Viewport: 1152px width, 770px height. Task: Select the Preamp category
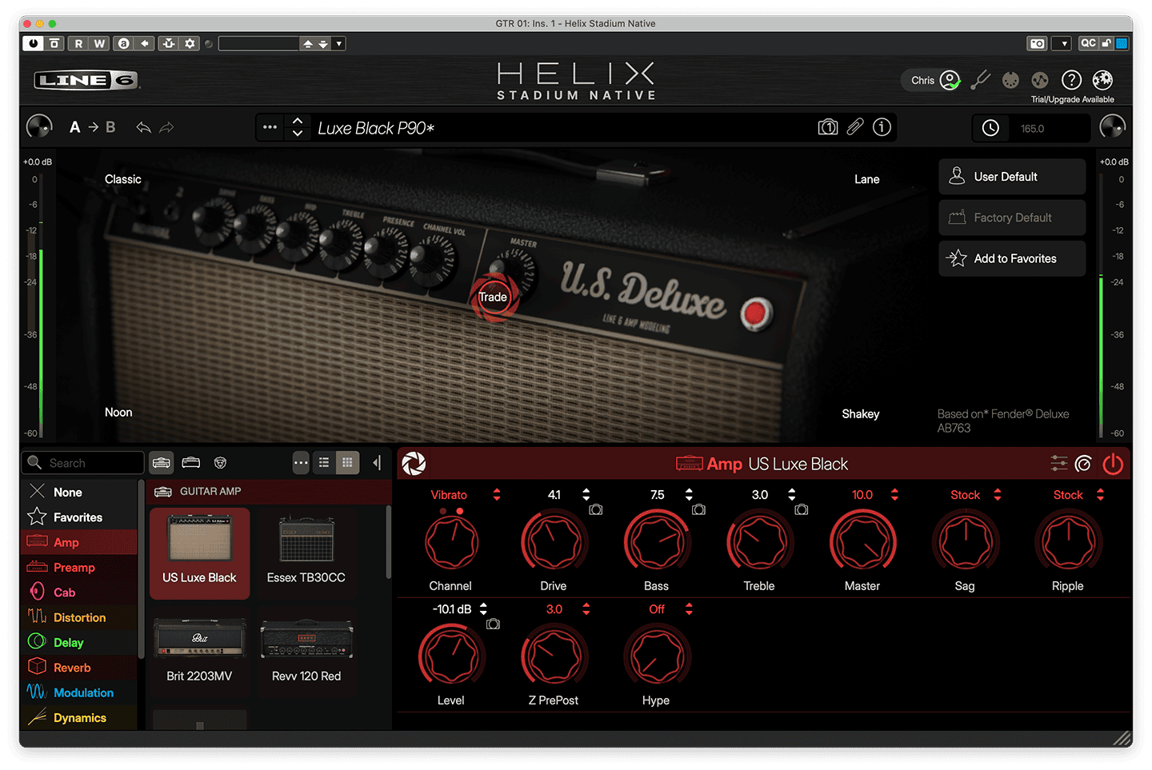[78, 568]
